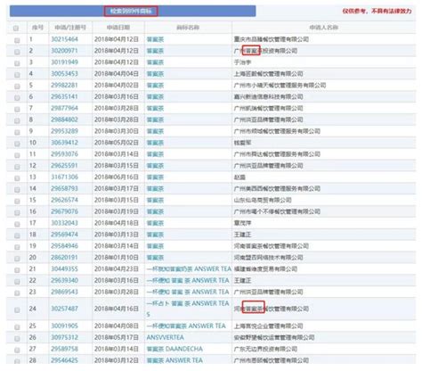Click the 答案茶 trademark link in row 12
This screenshot has width=422, height=371.
click(155, 166)
